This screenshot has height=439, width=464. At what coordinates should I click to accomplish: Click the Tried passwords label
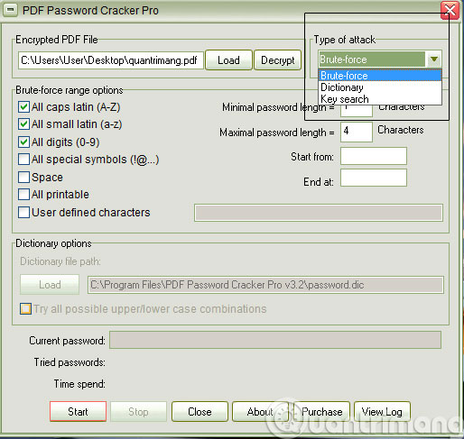pos(70,362)
